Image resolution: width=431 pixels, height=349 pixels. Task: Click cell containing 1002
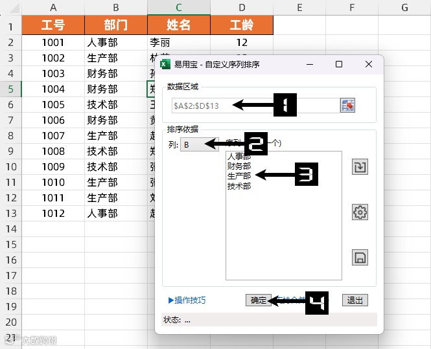(x=53, y=58)
